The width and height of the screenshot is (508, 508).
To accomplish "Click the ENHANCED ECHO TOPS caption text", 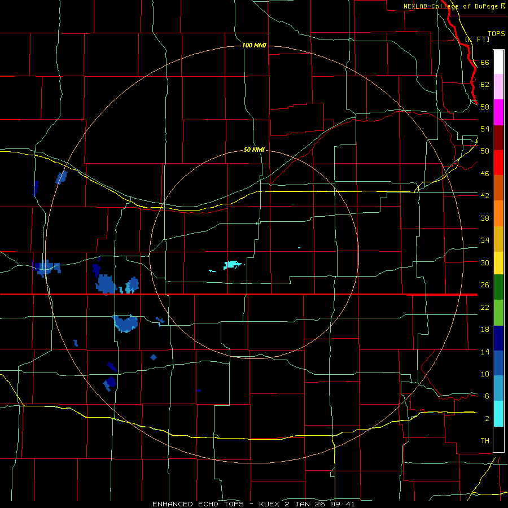I will click(x=198, y=504).
